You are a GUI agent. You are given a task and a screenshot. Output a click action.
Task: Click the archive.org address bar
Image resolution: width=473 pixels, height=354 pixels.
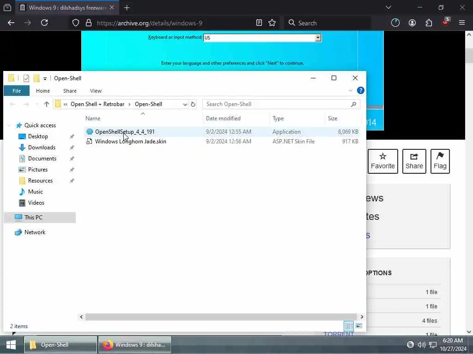point(150,23)
